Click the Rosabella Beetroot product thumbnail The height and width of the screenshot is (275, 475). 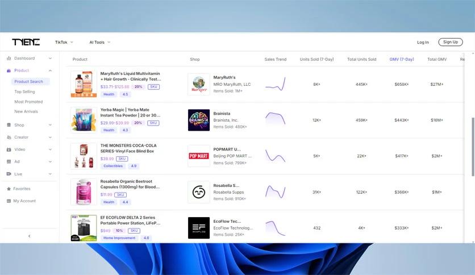tap(84, 192)
